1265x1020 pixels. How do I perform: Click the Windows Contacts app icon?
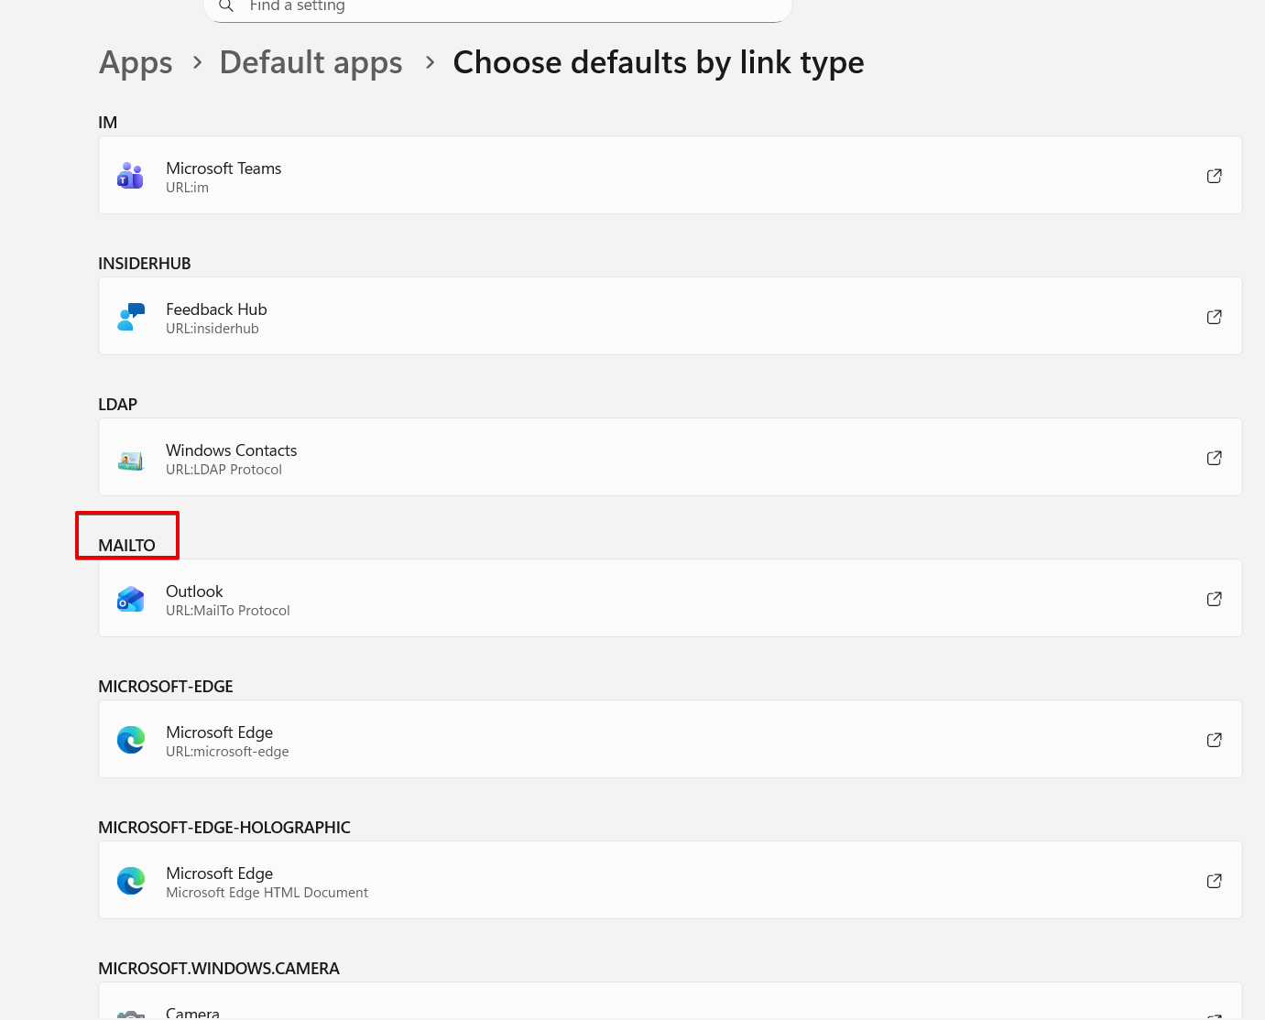tap(131, 460)
